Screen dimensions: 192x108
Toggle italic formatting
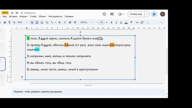point(116,22)
